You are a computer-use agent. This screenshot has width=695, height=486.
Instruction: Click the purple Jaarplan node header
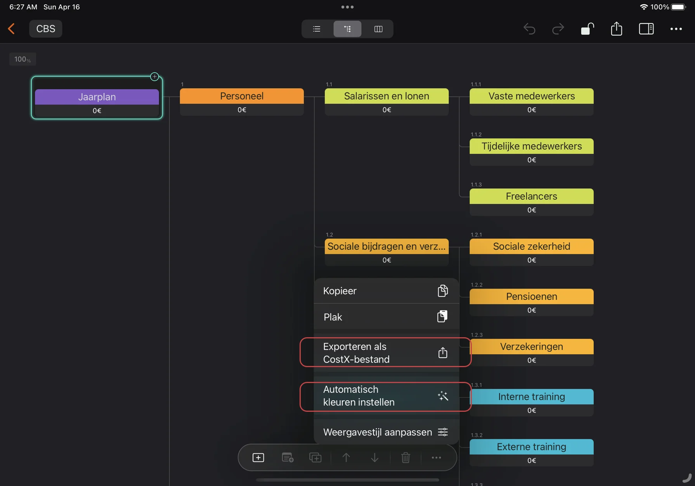coord(97,97)
